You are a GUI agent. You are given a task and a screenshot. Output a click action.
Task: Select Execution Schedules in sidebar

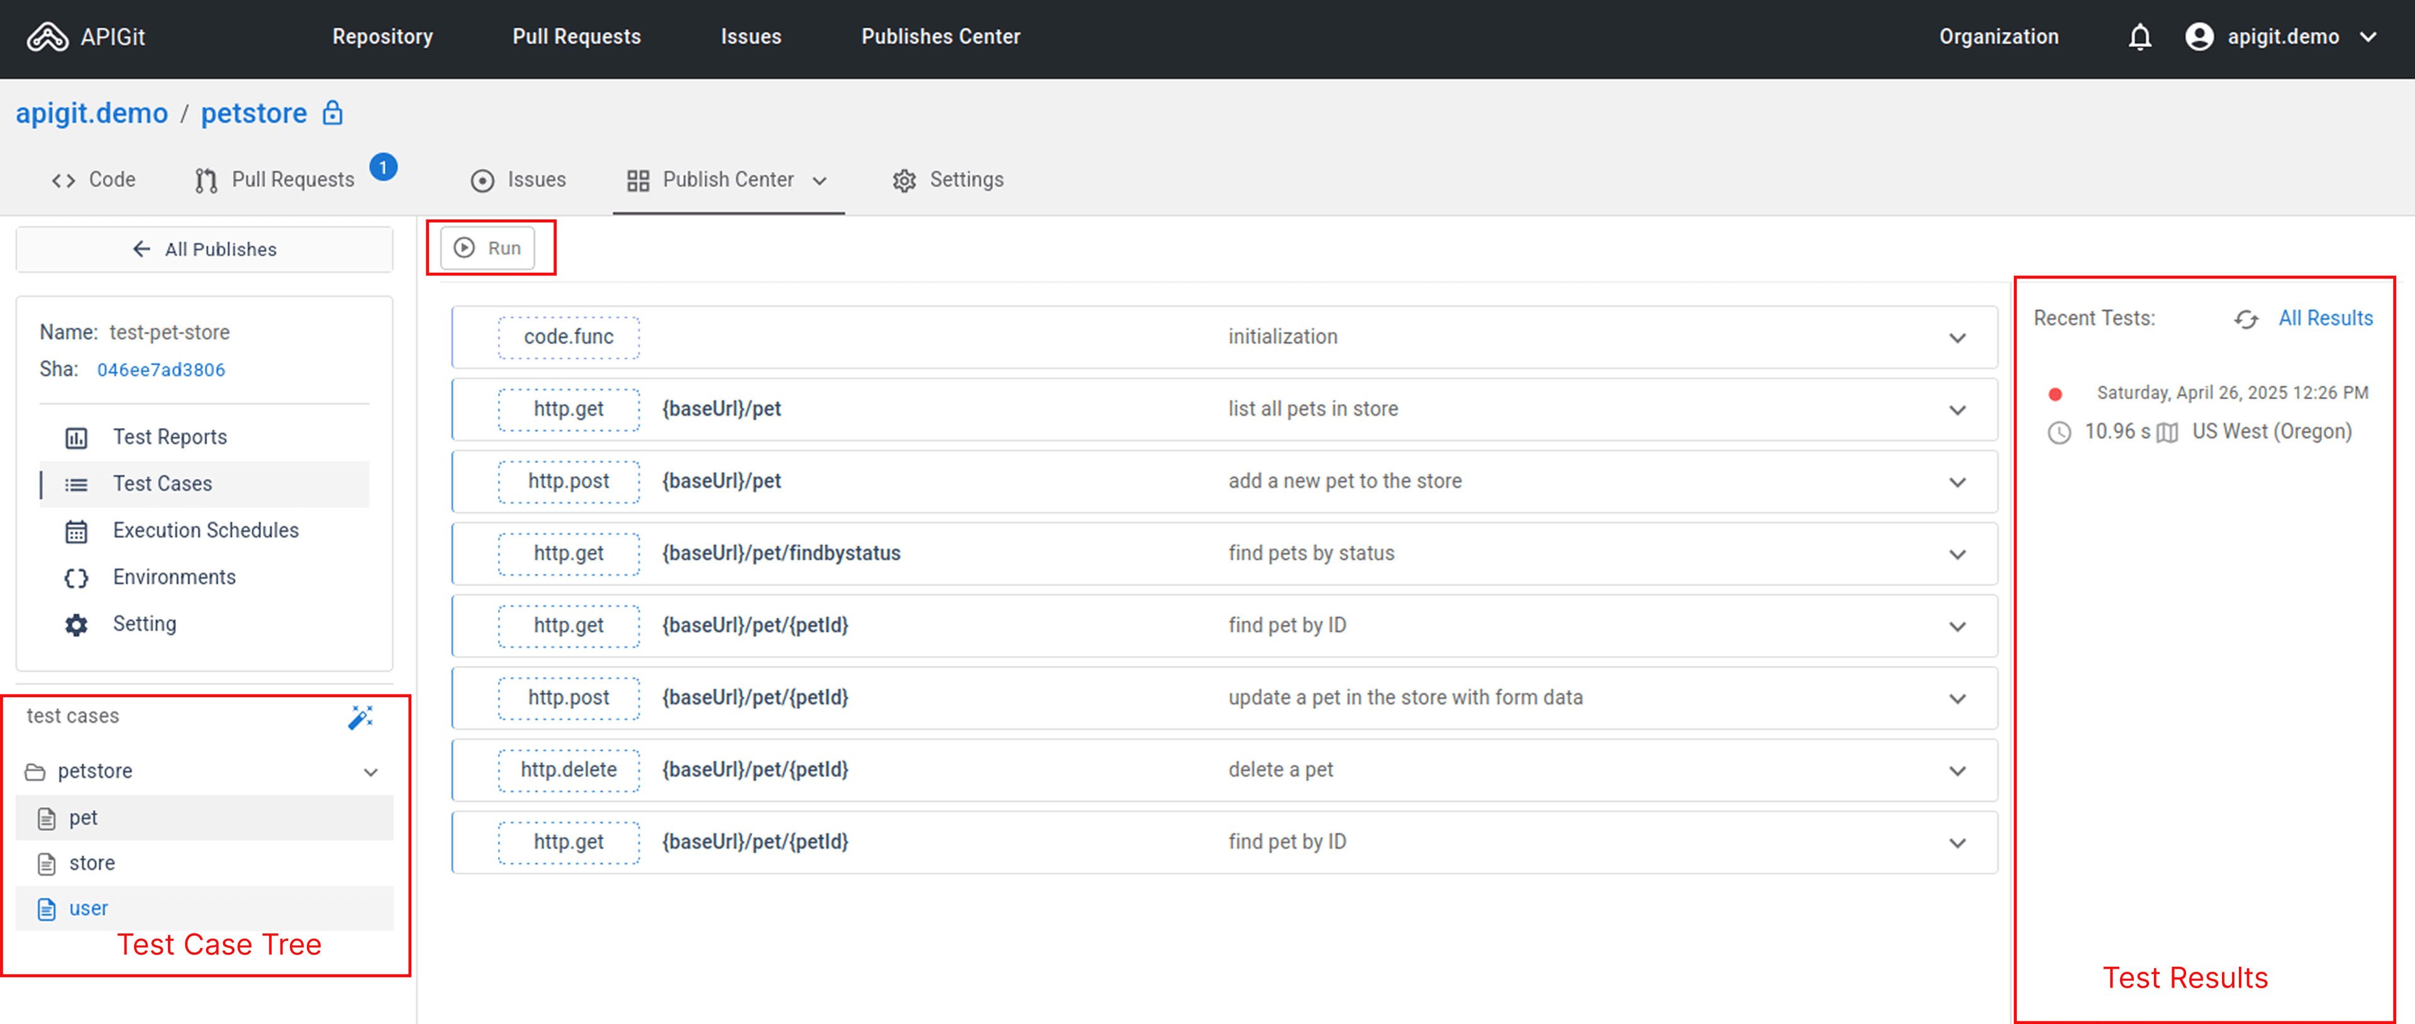(x=204, y=531)
